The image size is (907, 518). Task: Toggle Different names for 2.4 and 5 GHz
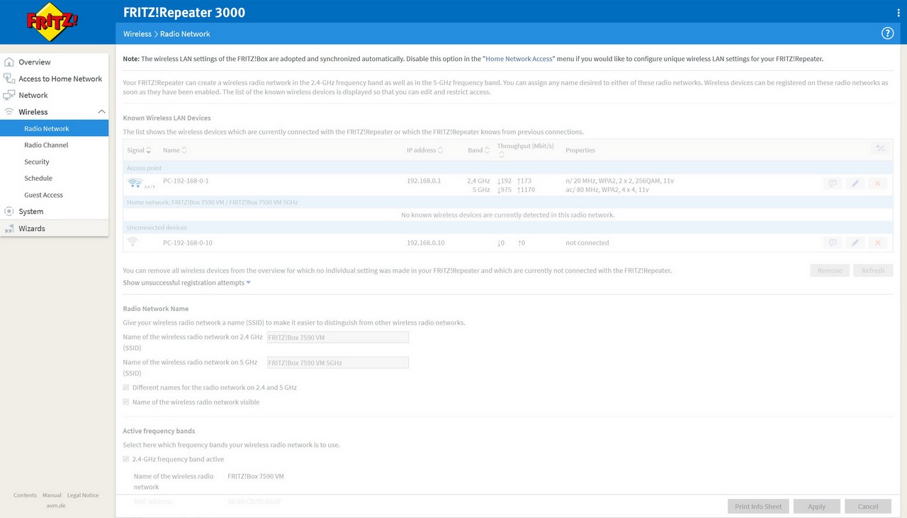pos(126,388)
